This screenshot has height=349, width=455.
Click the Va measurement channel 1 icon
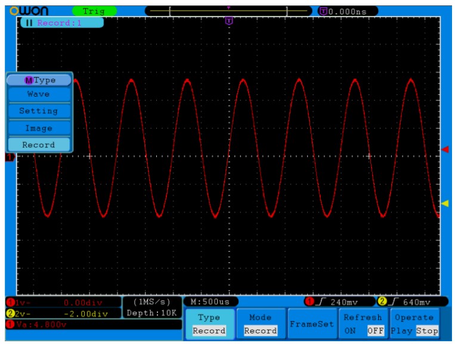pos(11,324)
